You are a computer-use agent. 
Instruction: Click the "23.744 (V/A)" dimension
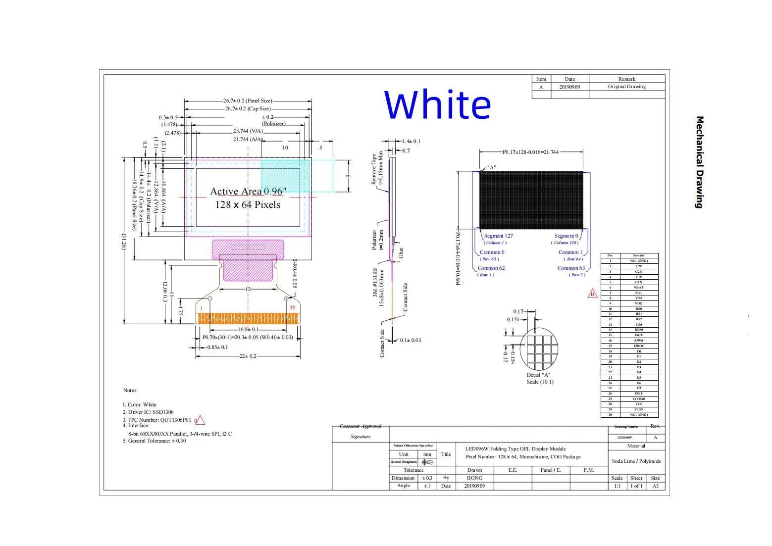(248, 131)
